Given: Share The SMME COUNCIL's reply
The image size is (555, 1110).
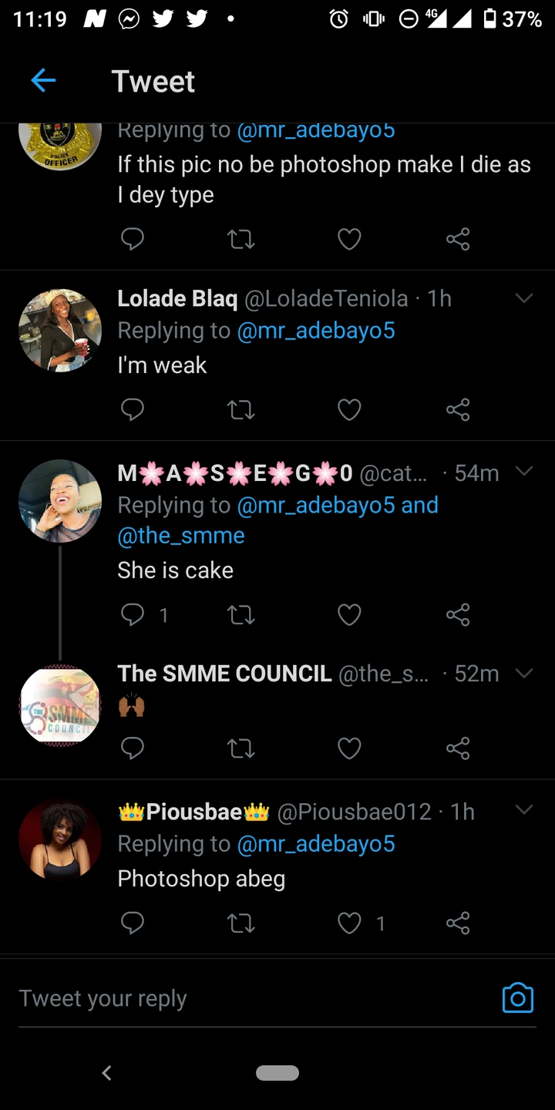Looking at the screenshot, I should tap(458, 748).
